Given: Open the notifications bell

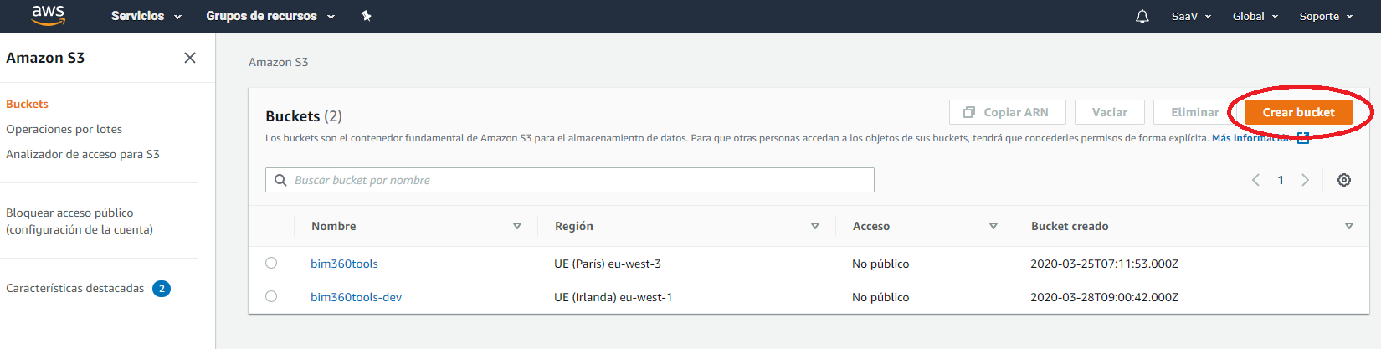Looking at the screenshot, I should [1142, 16].
